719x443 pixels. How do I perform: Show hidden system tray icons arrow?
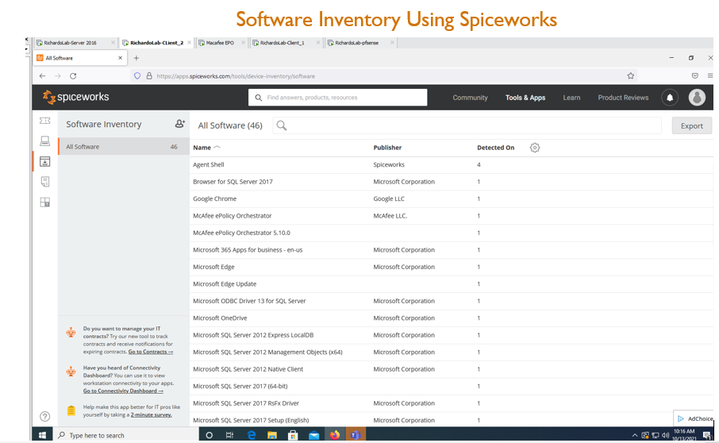(635, 435)
